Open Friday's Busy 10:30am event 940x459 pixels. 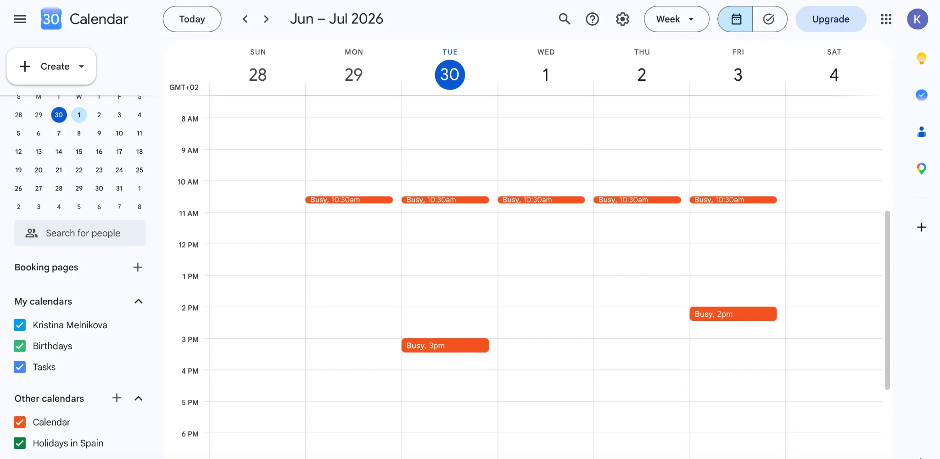pos(733,200)
